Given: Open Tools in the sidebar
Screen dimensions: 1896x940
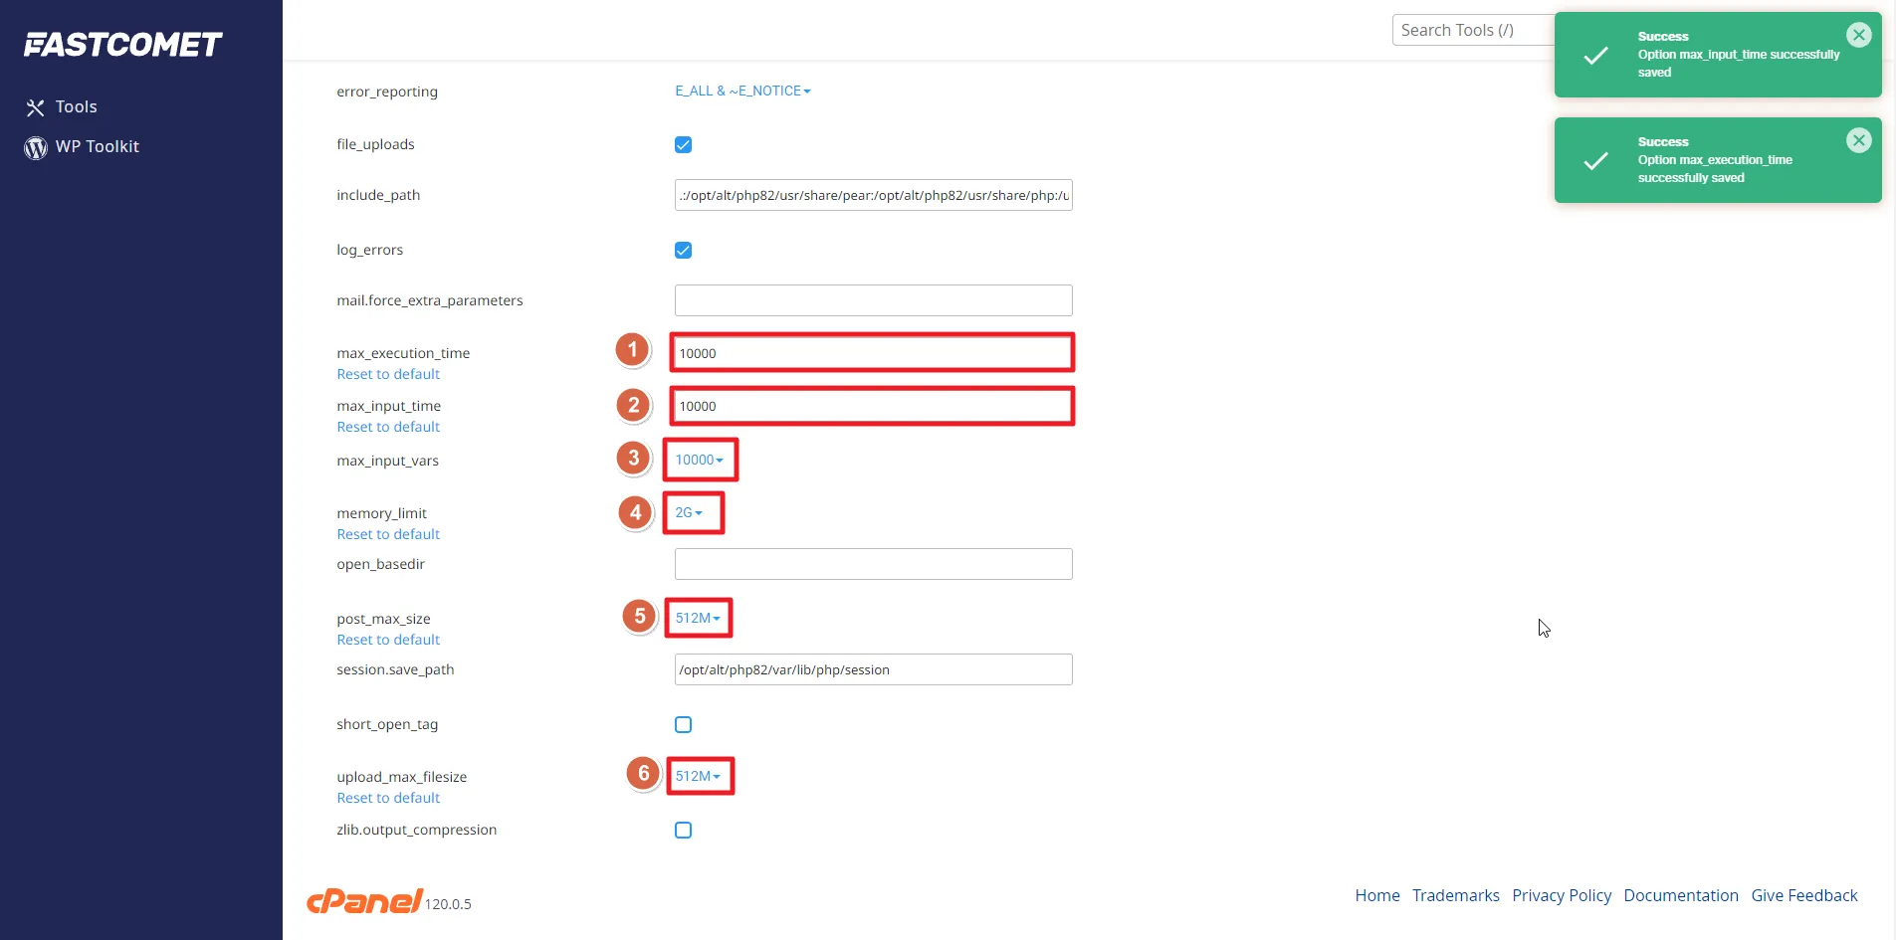Looking at the screenshot, I should point(76,106).
